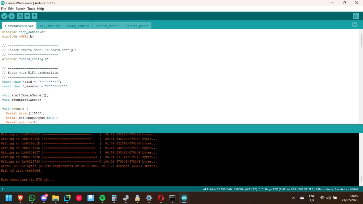Expand the tab options dropdown arrow

tap(354, 25)
